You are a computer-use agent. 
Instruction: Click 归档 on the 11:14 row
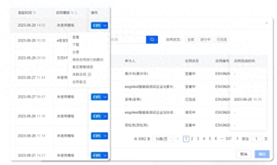[x=97, y=136]
